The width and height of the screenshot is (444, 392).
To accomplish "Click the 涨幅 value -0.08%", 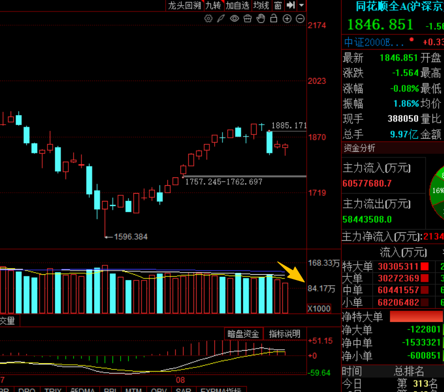I will pyautogui.click(x=404, y=88).
